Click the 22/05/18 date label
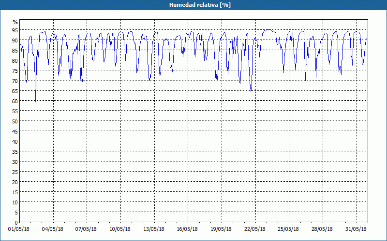 click(255, 229)
